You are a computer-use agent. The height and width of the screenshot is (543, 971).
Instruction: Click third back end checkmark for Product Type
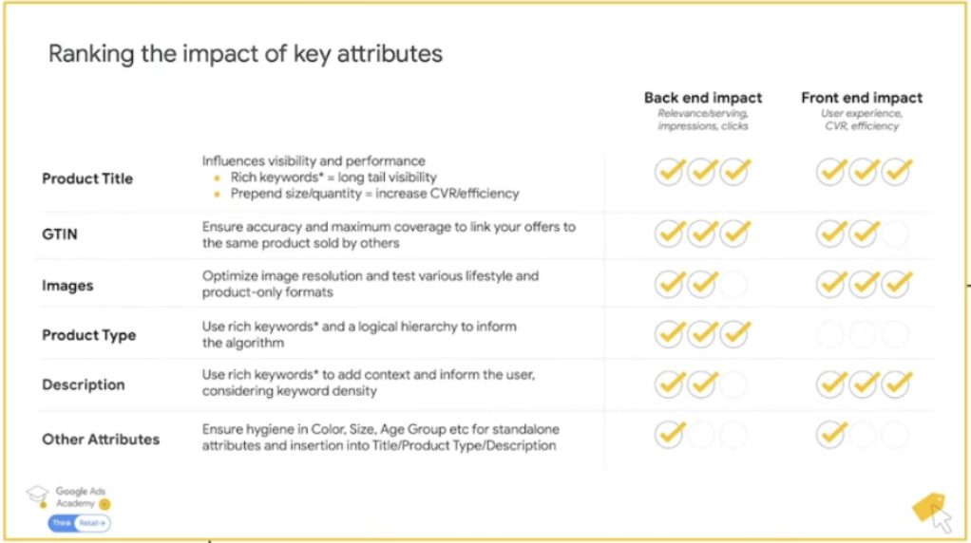pos(735,334)
